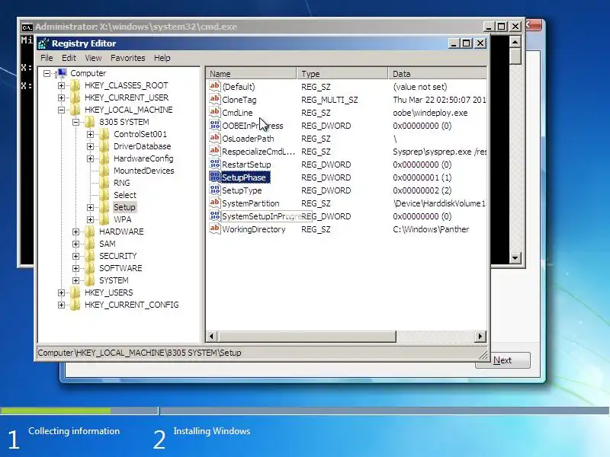Click cmd window scrollbar up arrow
The height and width of the screenshot is (457, 610).
tap(515, 42)
